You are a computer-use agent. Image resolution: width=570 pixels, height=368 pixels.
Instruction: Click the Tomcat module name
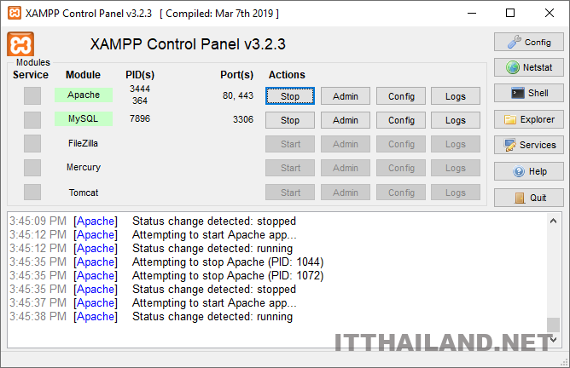[x=84, y=193]
